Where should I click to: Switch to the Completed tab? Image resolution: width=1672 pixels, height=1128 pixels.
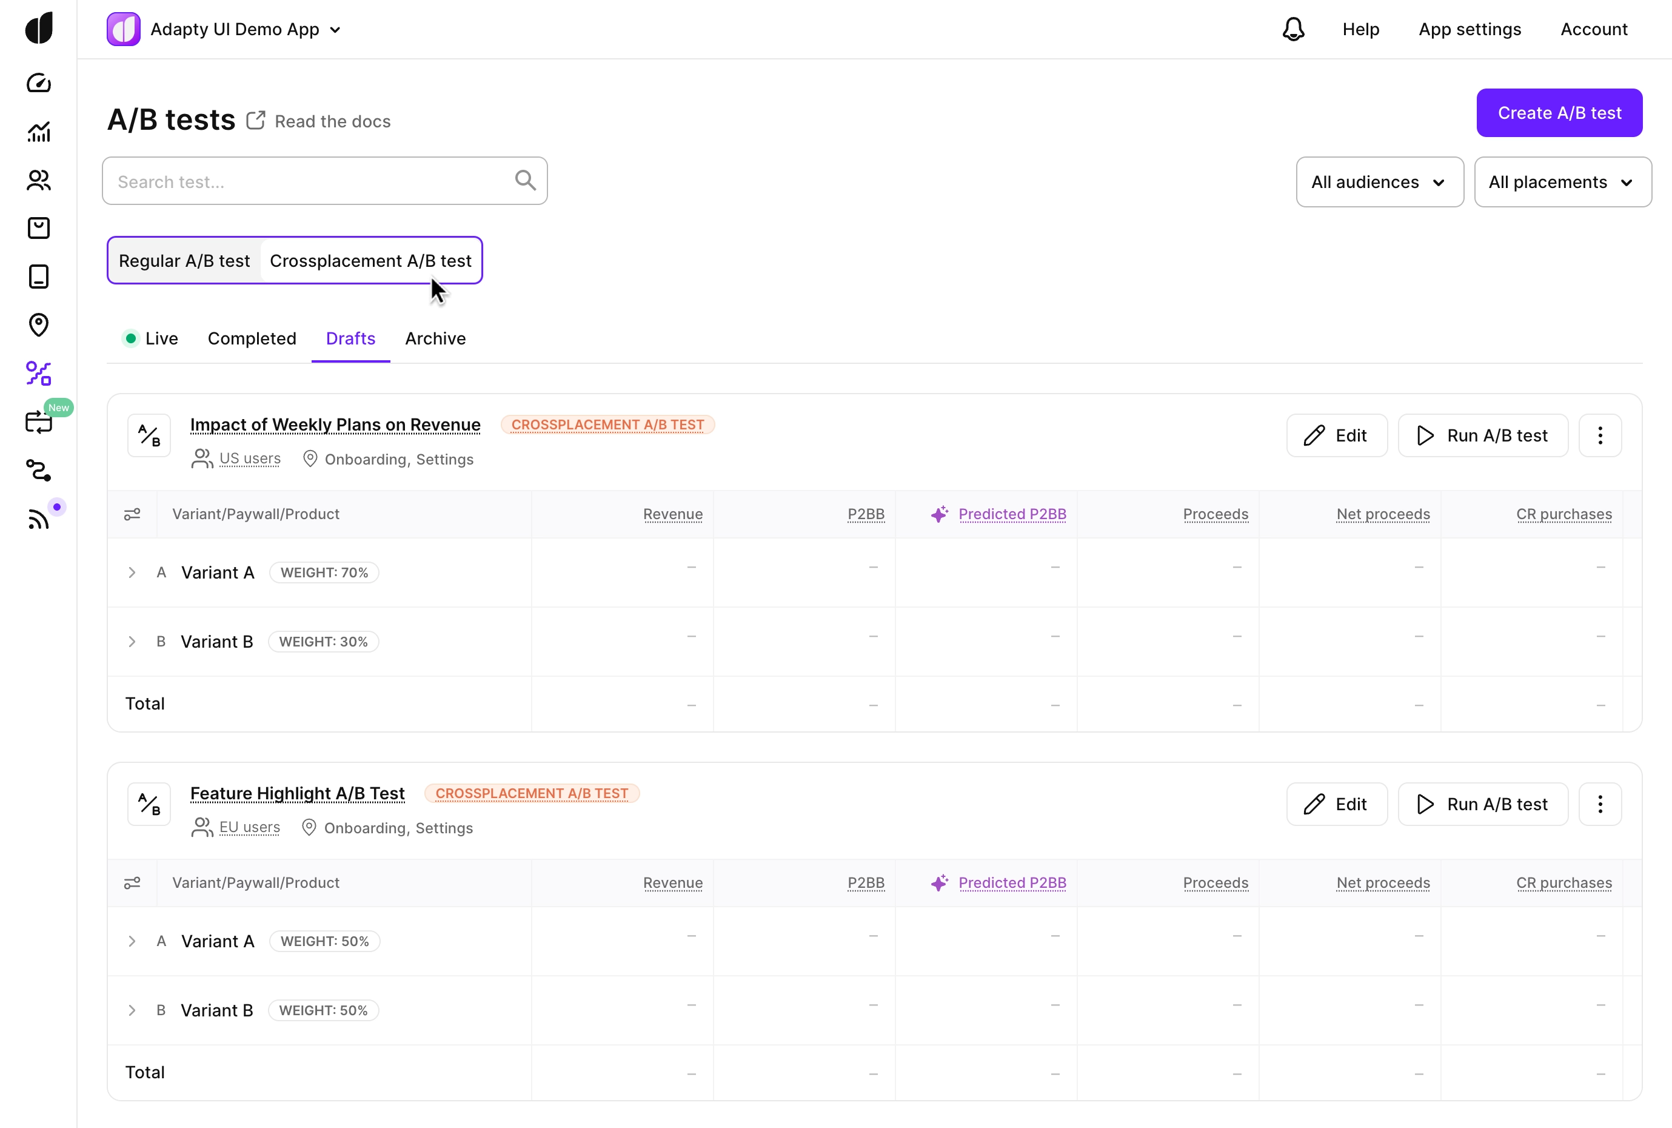click(x=252, y=338)
